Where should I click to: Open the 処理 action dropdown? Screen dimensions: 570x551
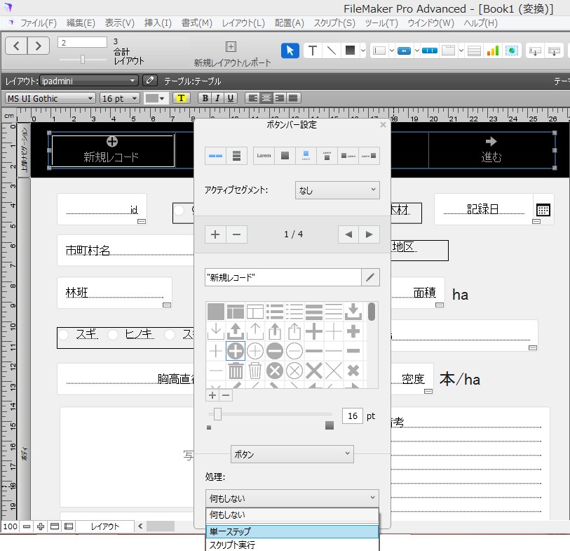(292, 498)
